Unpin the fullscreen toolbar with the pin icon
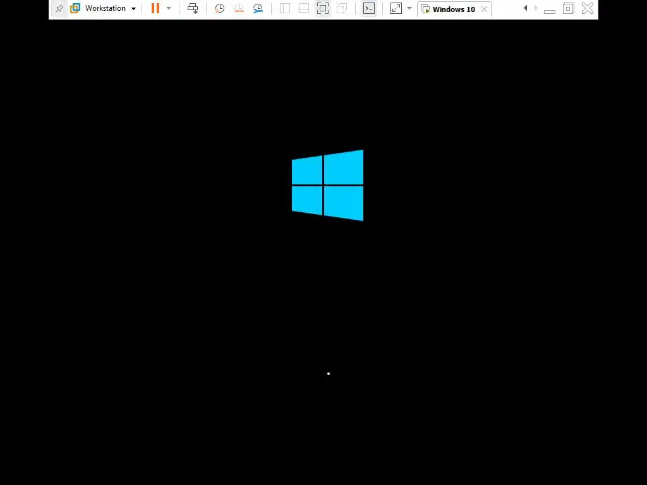 point(59,8)
